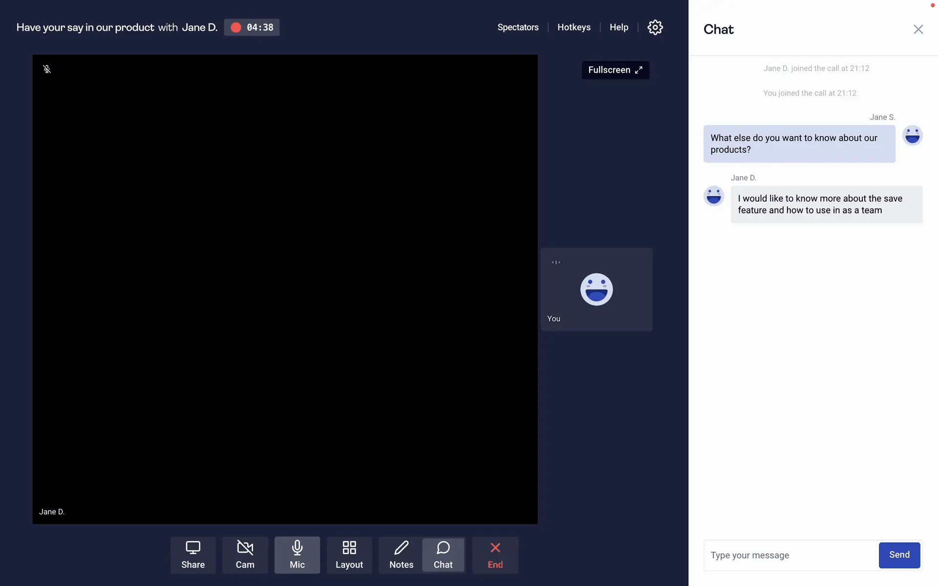This screenshot has height=586, width=938.
Task: Open the Notes pencil tool
Action: tap(401, 555)
